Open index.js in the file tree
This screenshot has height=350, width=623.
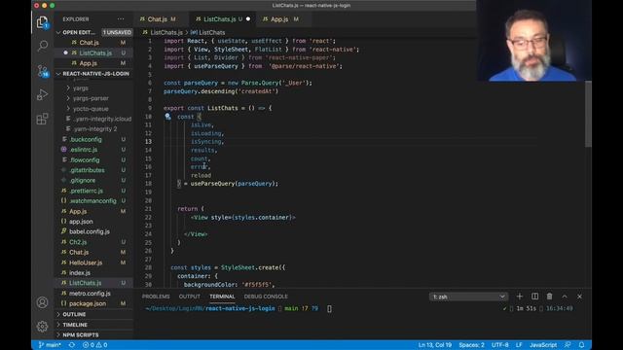80,272
